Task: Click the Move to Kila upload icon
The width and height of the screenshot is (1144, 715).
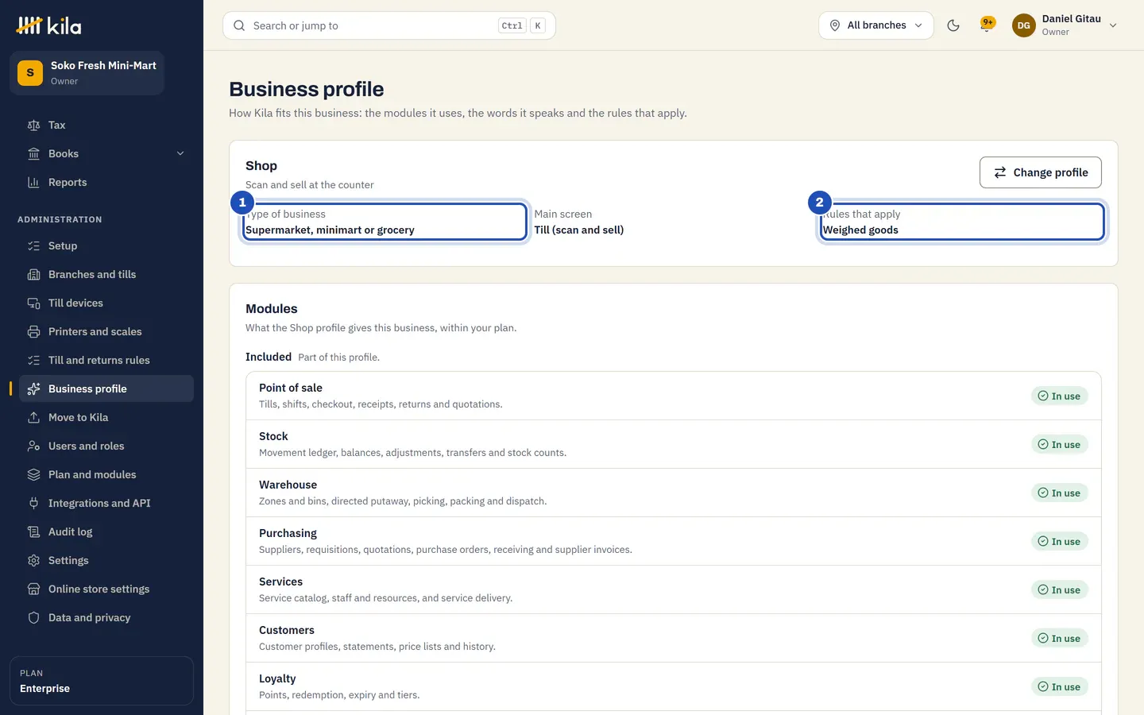Action: (33, 417)
